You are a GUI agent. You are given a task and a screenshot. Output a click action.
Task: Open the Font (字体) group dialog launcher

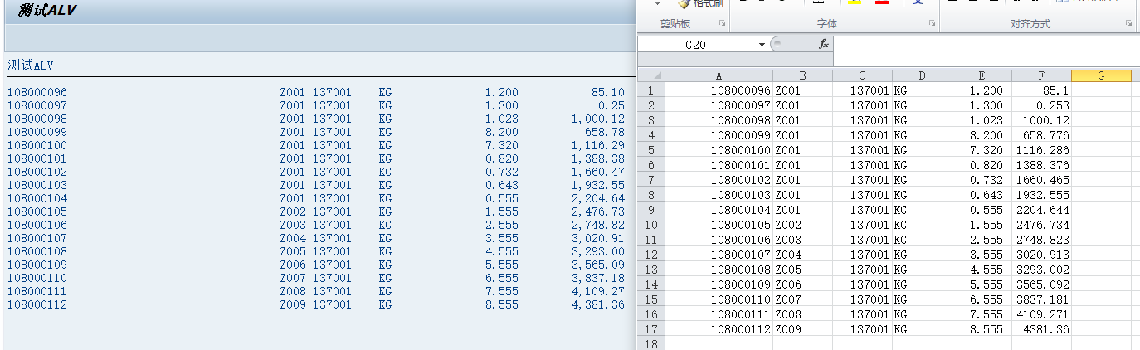[x=932, y=24]
